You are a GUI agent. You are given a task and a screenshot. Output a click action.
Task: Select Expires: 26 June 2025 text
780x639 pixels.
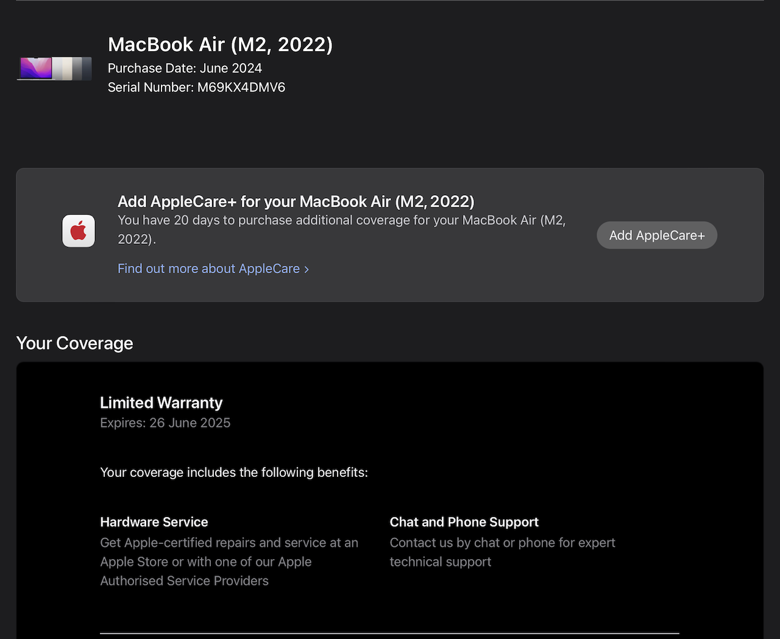tap(165, 423)
